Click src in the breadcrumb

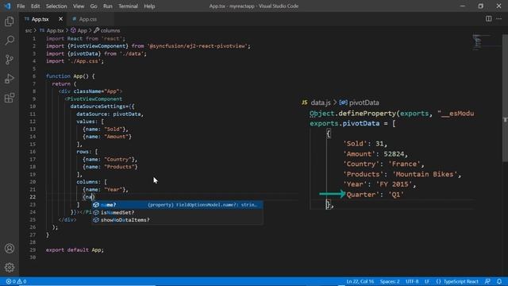pos(29,30)
